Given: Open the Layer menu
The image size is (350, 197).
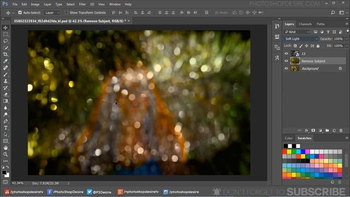Looking at the screenshot, I should pos(48,4).
